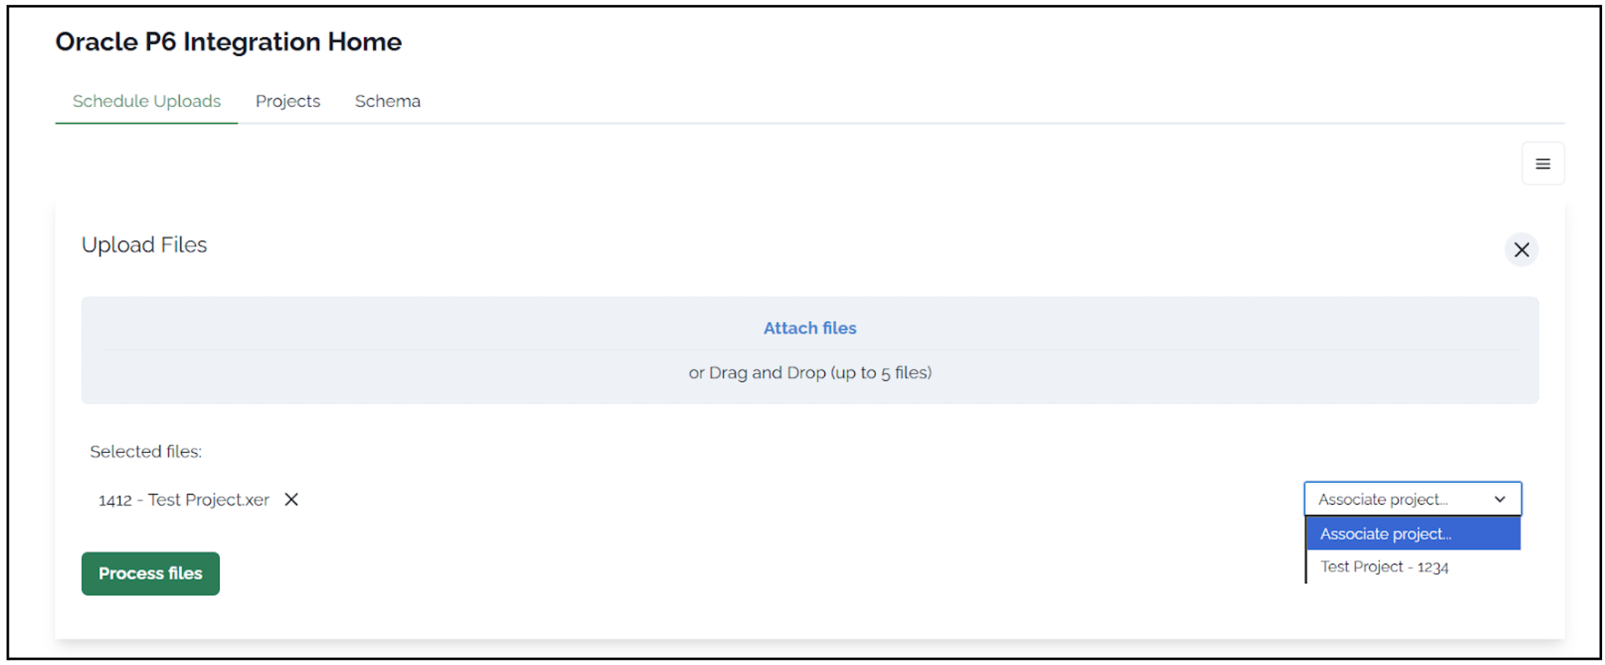Screen dimensions: 1605x665
Task: Open the Schema tab
Action: click(x=387, y=101)
